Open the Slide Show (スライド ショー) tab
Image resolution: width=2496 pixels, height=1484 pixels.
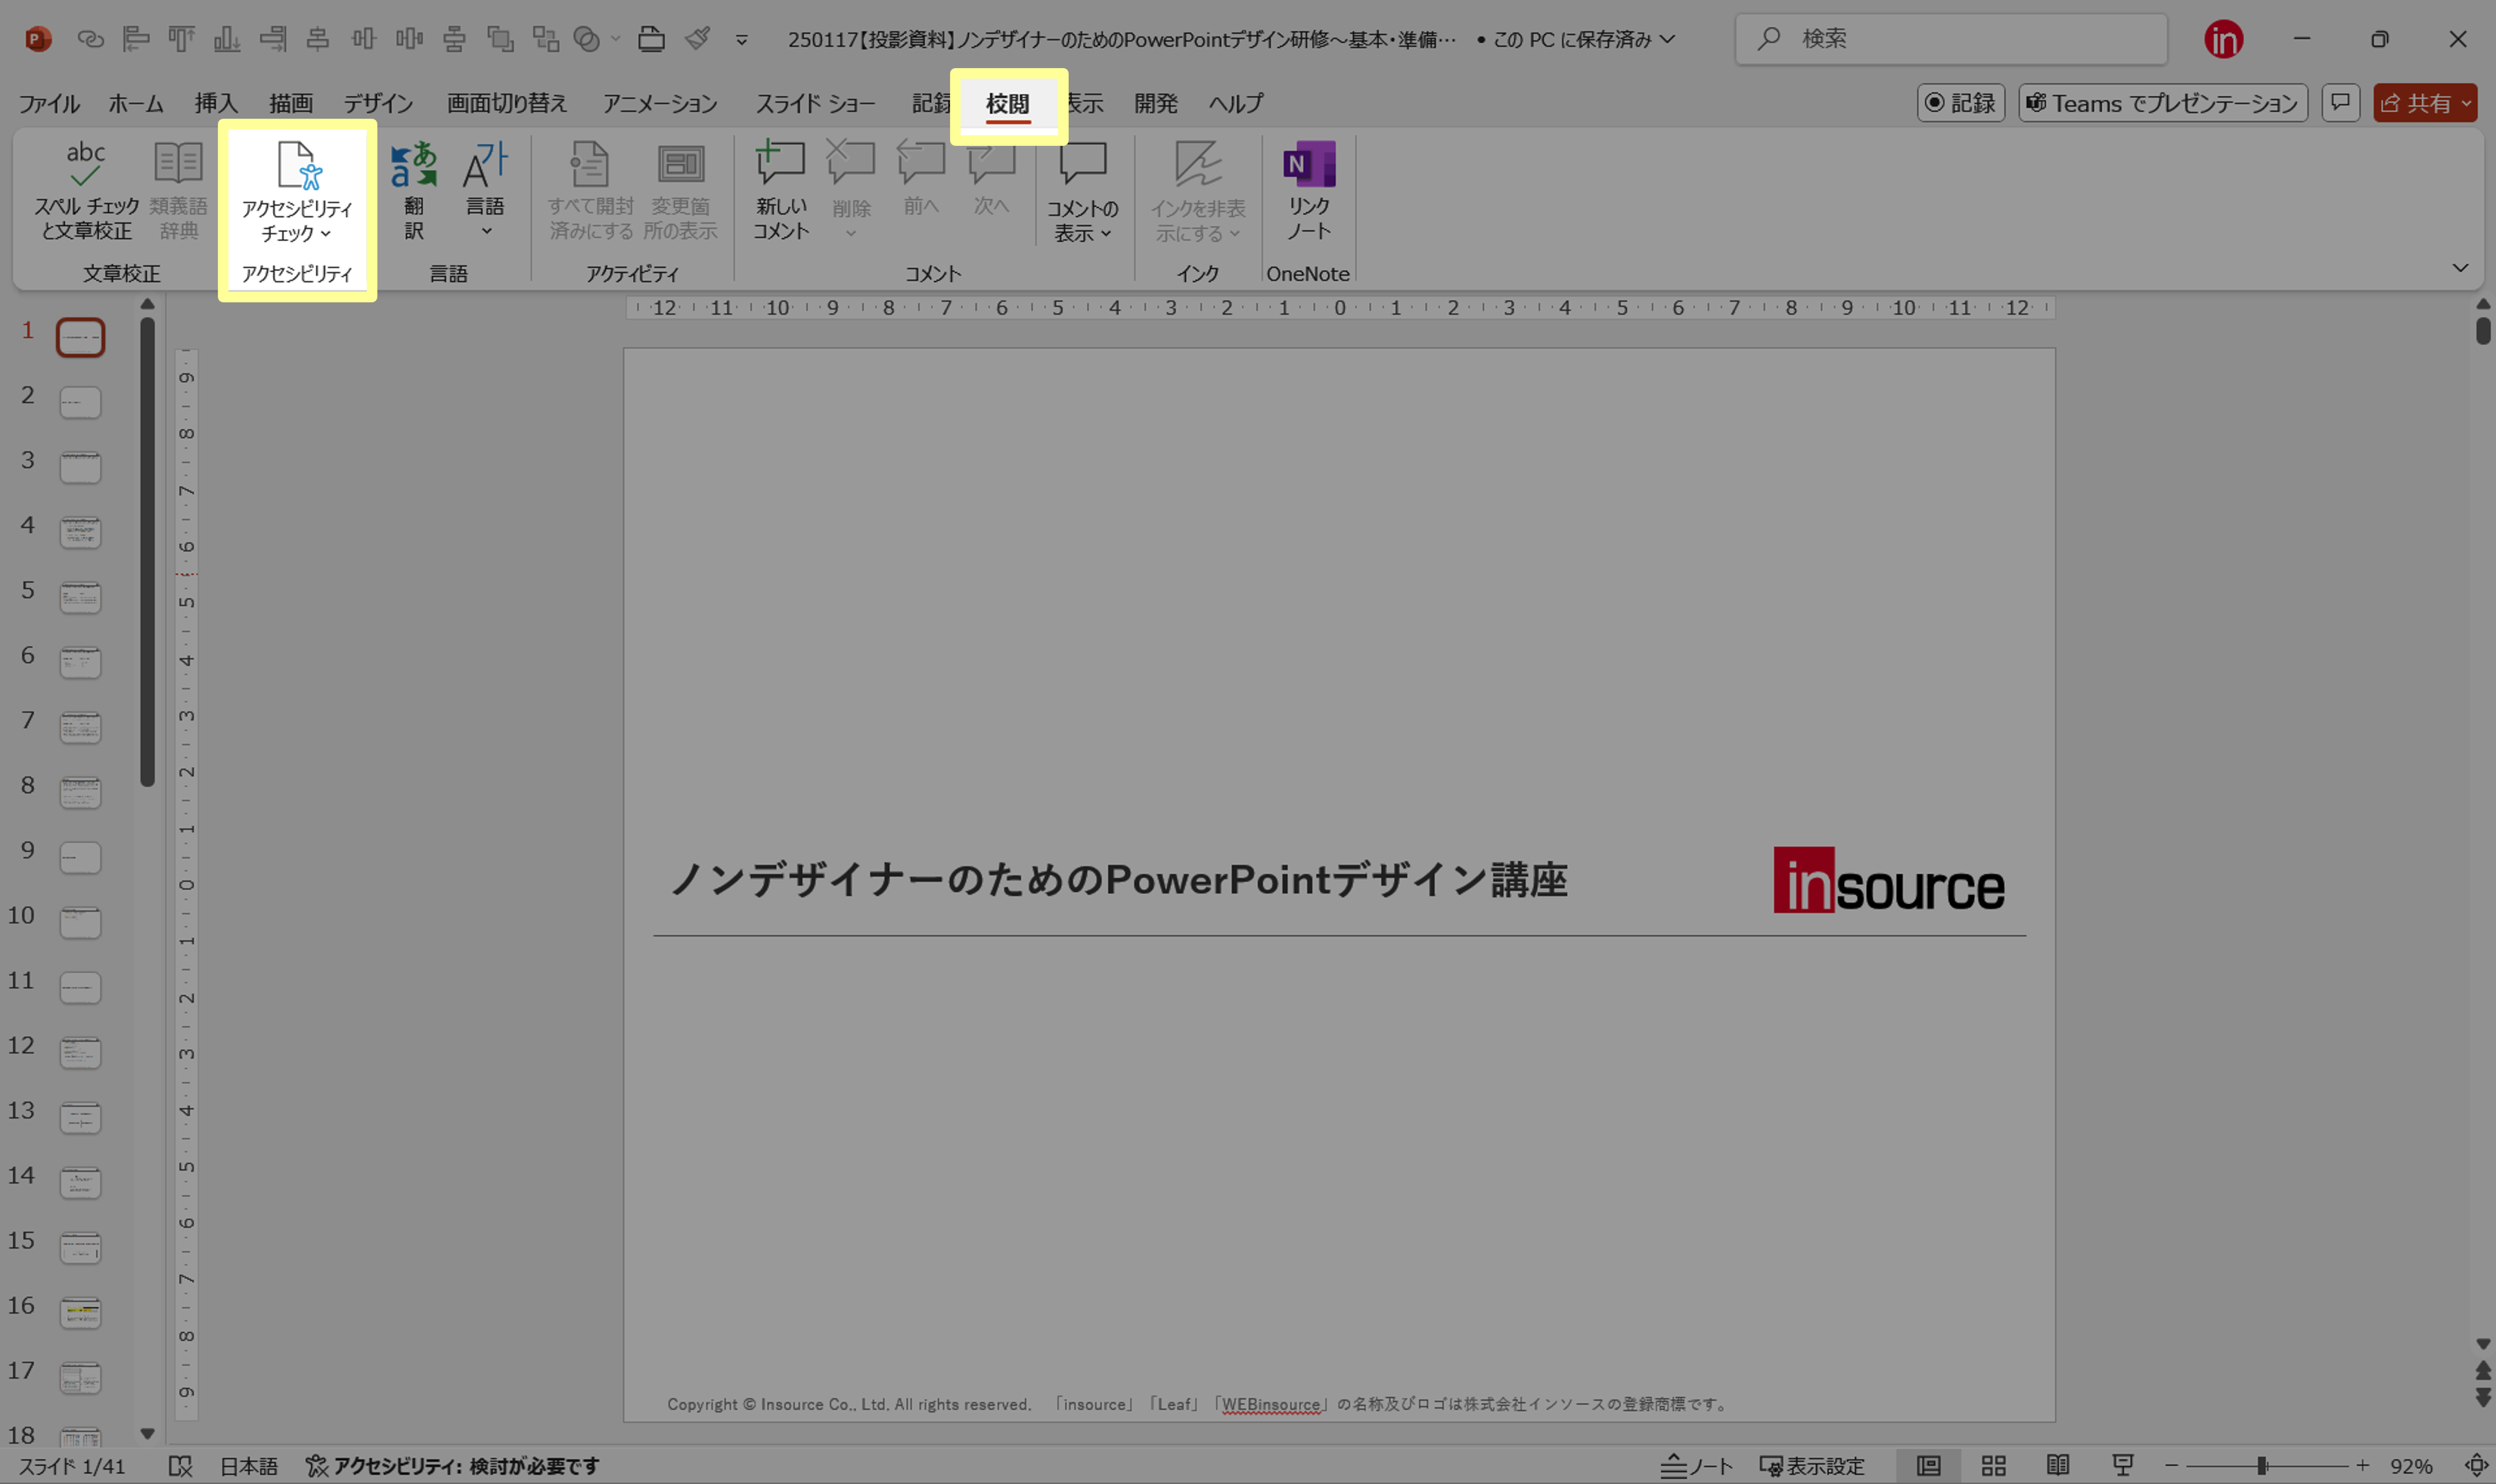(815, 103)
